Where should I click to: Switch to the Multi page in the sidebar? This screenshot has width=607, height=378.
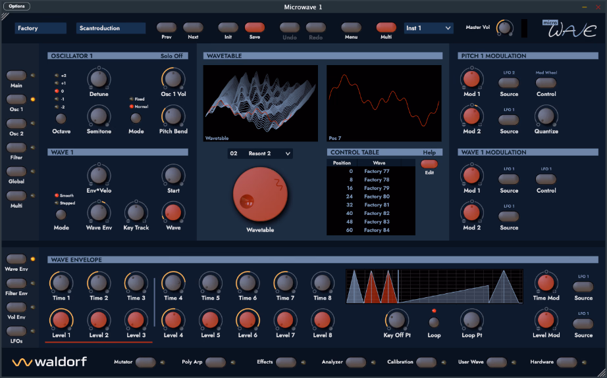coord(16,195)
